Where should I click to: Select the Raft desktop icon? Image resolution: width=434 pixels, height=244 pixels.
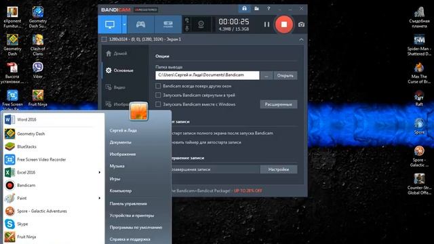tap(419, 98)
